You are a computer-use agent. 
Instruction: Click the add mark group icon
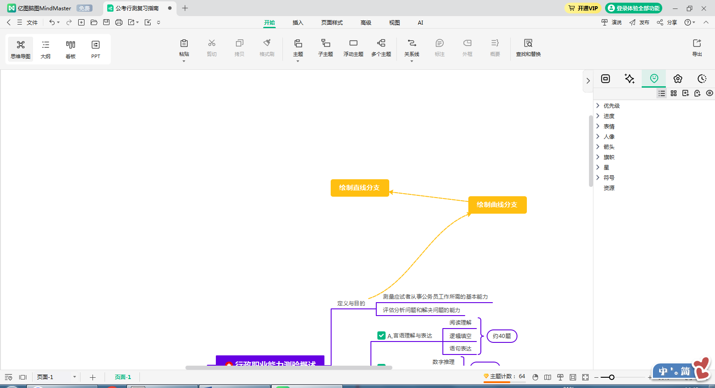point(698,93)
